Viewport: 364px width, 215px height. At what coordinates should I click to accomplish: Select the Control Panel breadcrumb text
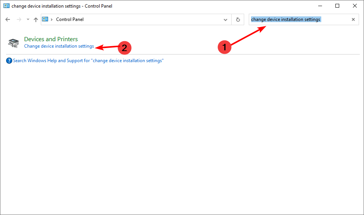70,19
